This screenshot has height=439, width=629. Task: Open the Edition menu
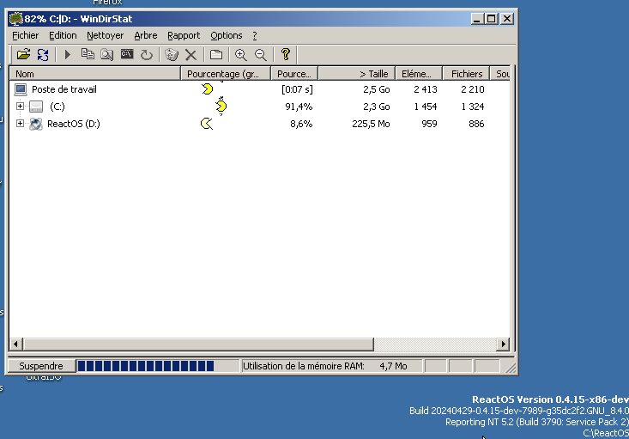[x=63, y=35]
